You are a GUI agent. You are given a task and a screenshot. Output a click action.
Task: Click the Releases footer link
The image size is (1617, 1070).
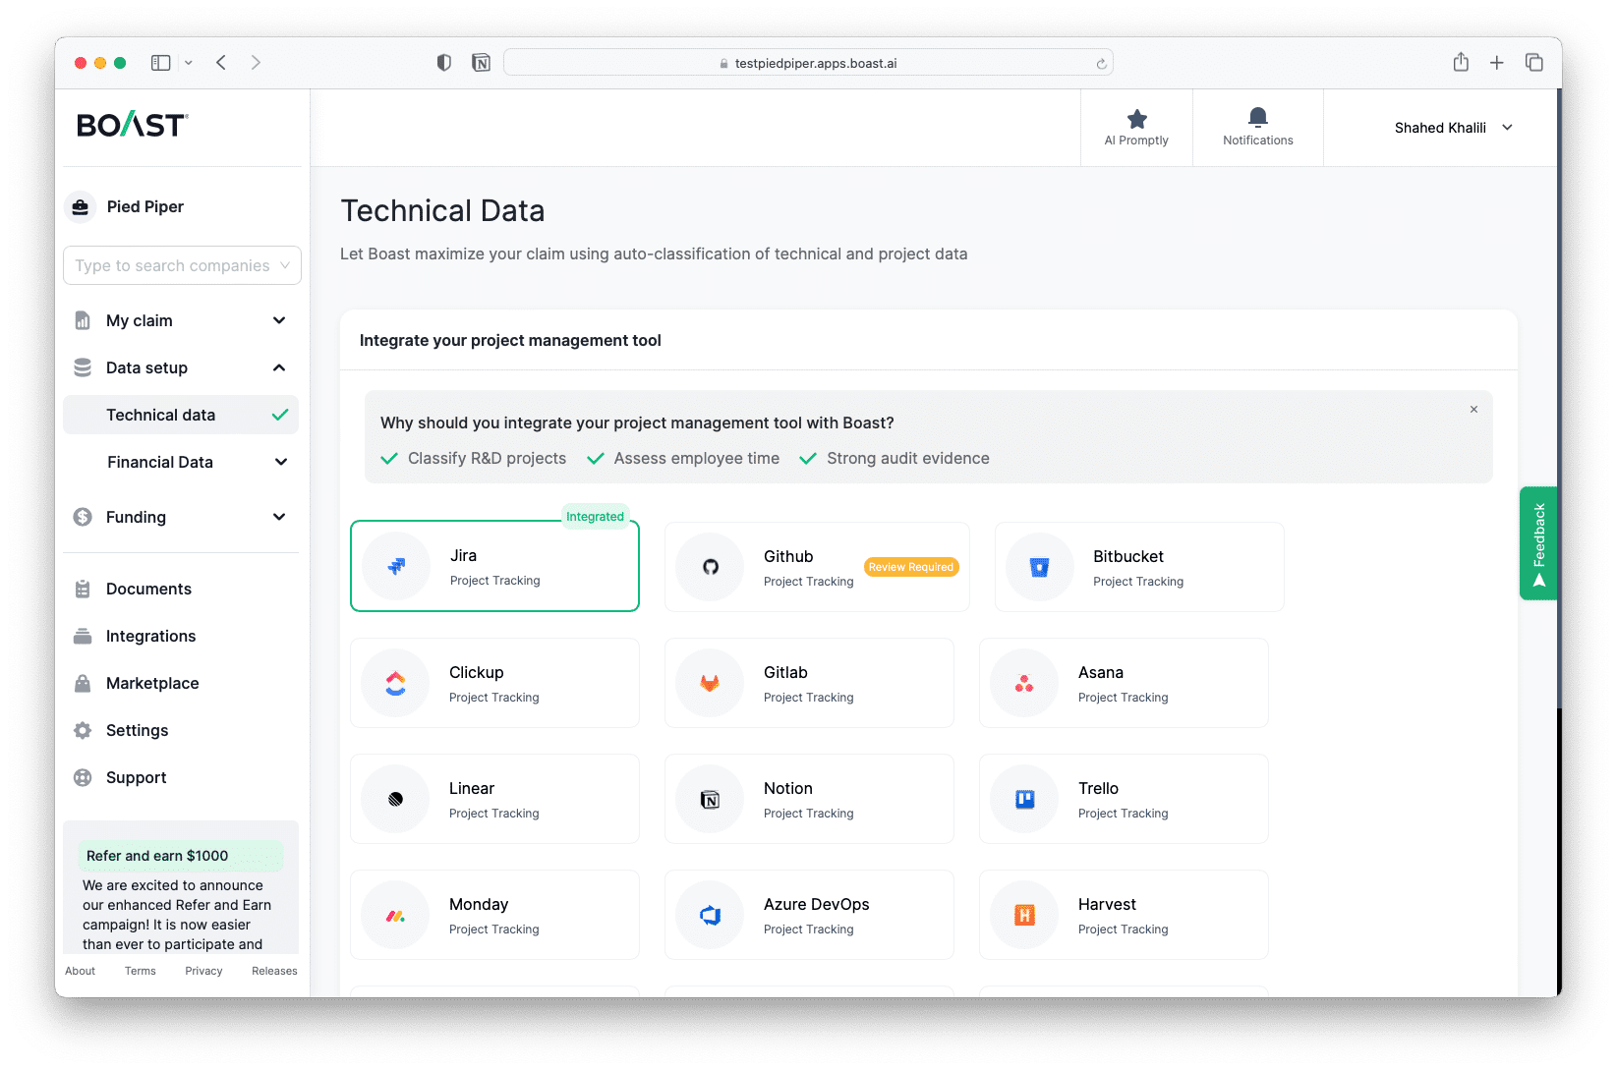point(274,971)
